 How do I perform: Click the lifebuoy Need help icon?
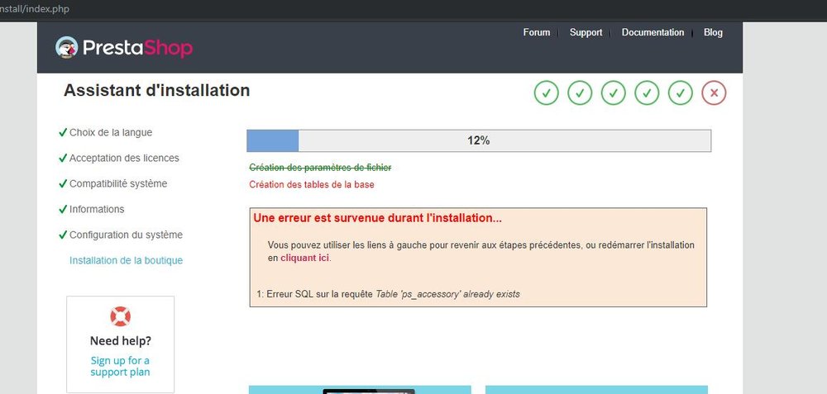(x=120, y=316)
